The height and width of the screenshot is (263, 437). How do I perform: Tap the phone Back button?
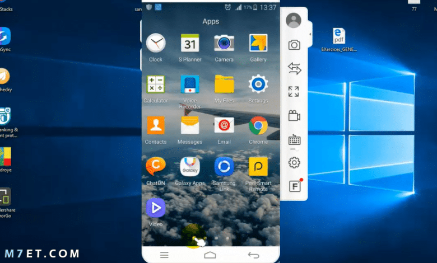pyautogui.click(x=254, y=255)
